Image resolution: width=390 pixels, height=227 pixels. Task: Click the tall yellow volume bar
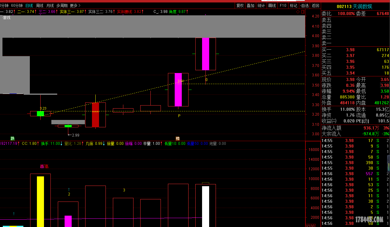(41, 202)
